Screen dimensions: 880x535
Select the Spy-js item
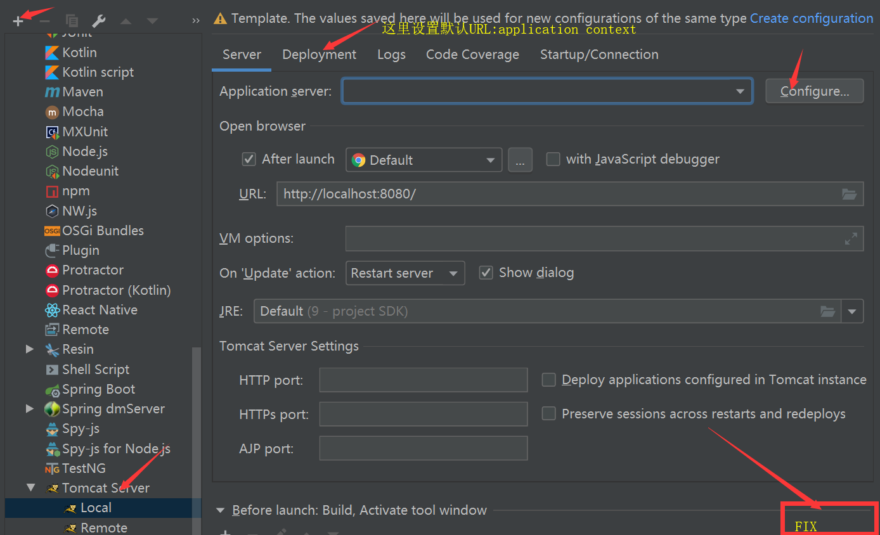(x=81, y=429)
